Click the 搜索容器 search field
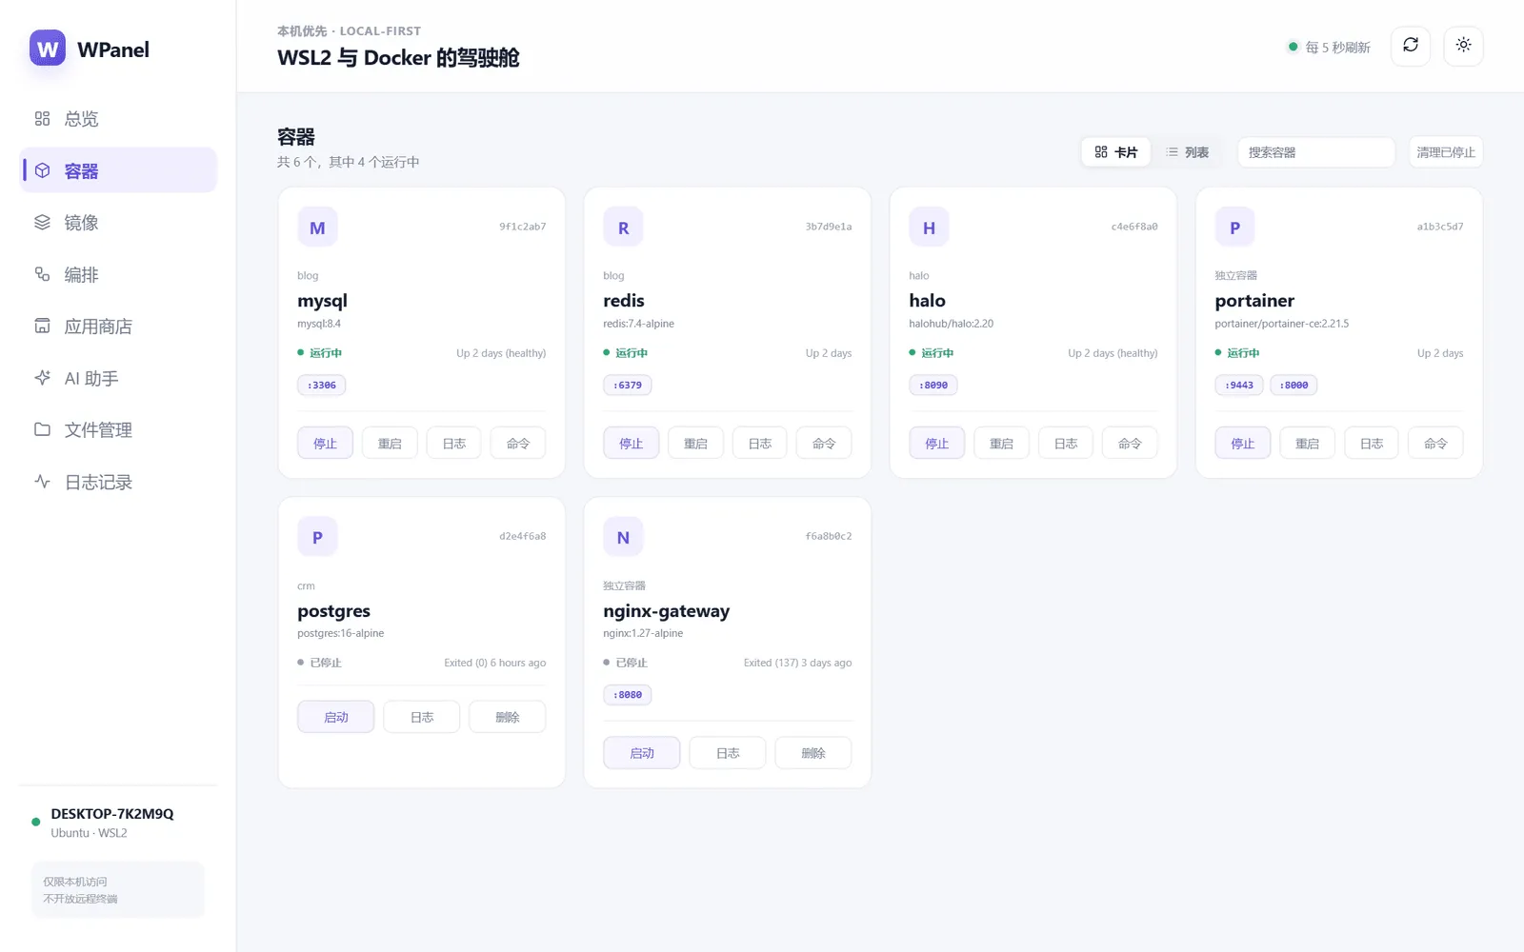The width and height of the screenshot is (1524, 952). tap(1316, 152)
